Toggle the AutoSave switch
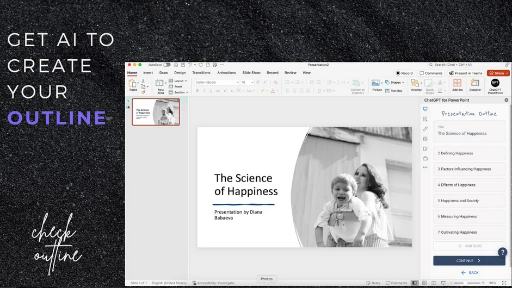The width and height of the screenshot is (512, 288). tap(166, 65)
